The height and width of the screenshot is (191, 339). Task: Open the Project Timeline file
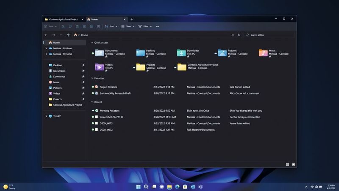coord(108,87)
